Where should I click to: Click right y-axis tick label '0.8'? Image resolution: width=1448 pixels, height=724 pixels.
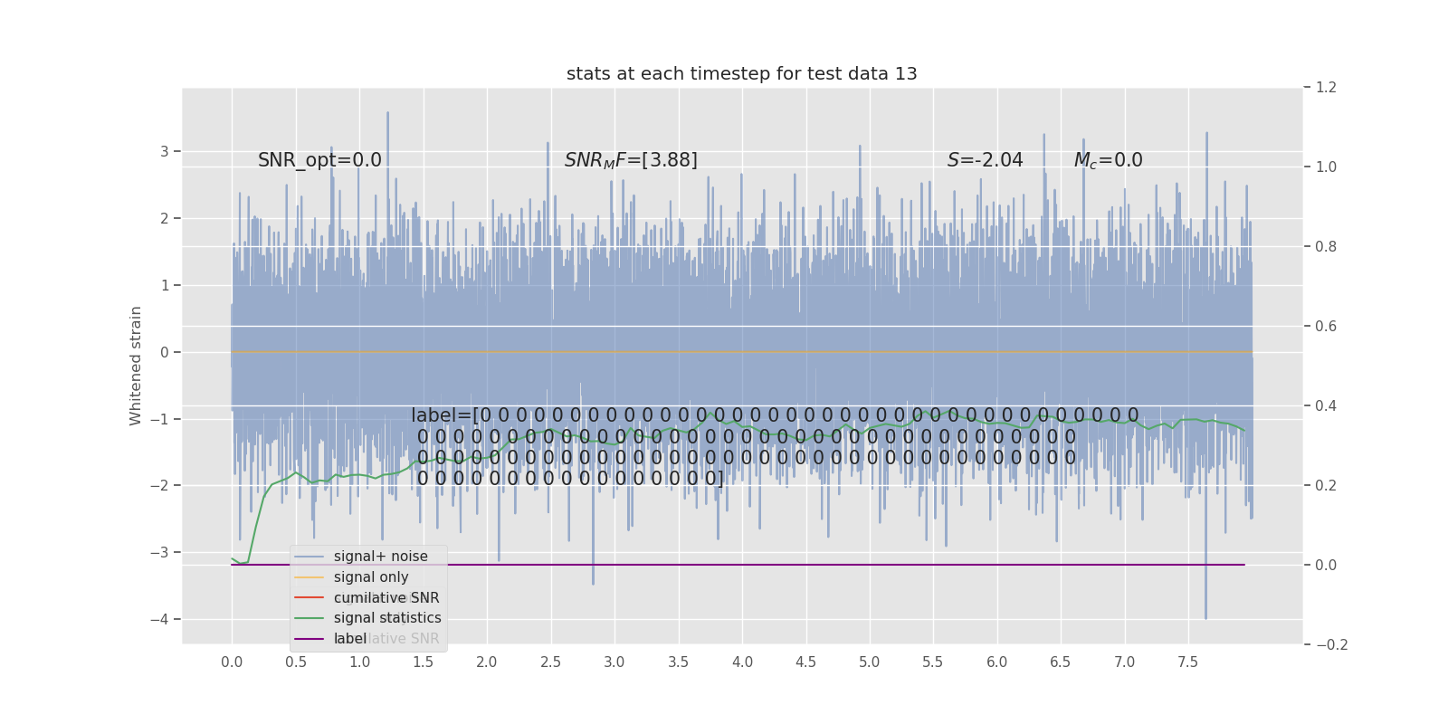click(x=1326, y=247)
